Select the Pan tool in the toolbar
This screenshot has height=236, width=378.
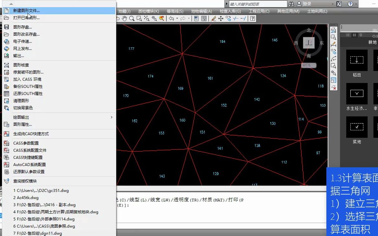click(124, 18)
